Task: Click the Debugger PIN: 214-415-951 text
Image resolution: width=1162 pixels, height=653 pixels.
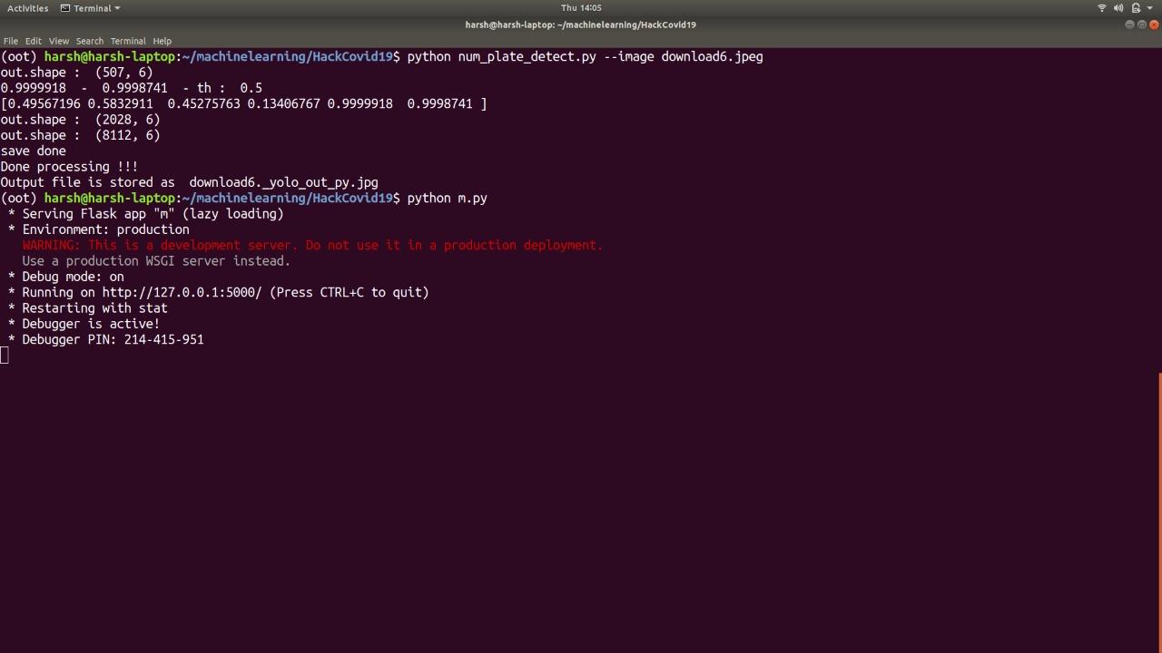Action: tap(113, 339)
